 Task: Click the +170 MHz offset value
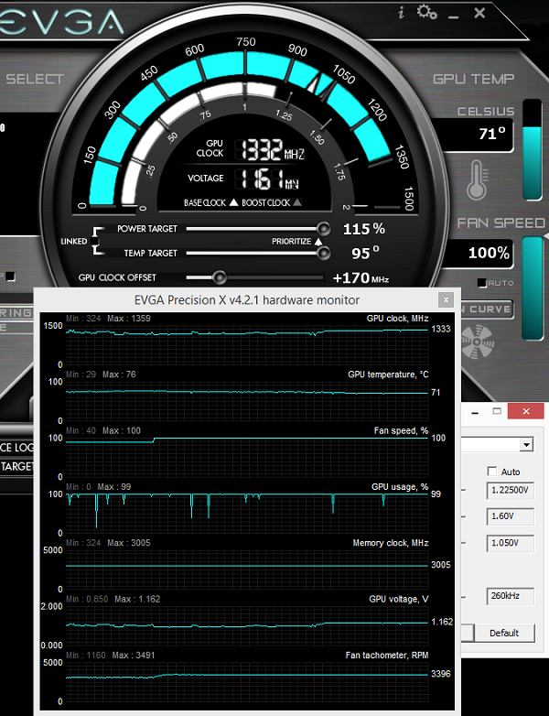pyautogui.click(x=361, y=277)
